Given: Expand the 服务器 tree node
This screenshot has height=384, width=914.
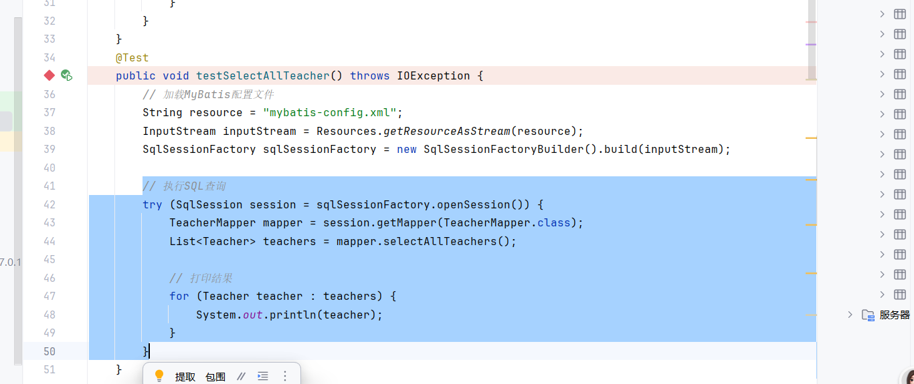Looking at the screenshot, I should [850, 315].
